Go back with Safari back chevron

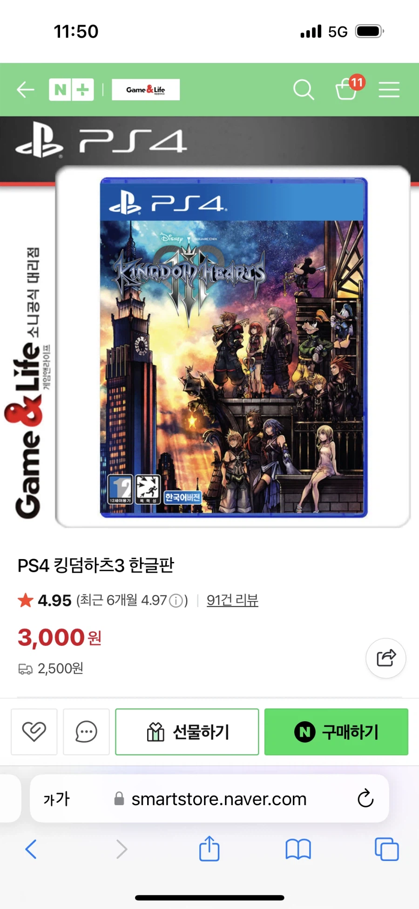pyautogui.click(x=31, y=849)
